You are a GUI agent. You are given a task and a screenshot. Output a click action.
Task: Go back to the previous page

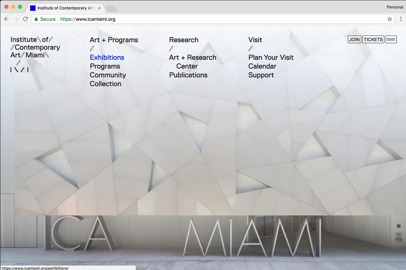tap(6, 19)
